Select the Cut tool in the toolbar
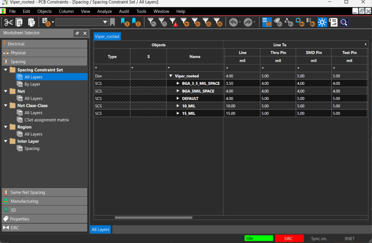Viewport: 372px width, 243px height. [x=9, y=22]
